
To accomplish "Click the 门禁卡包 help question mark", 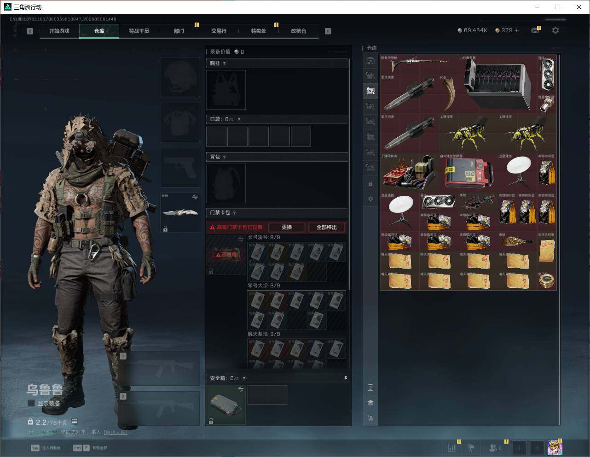I will [x=235, y=213].
